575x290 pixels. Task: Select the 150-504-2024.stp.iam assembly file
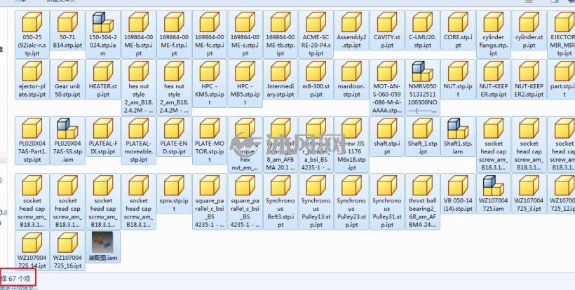point(103,34)
